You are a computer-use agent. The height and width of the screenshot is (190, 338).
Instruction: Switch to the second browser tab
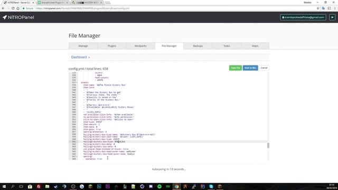(53, 3)
